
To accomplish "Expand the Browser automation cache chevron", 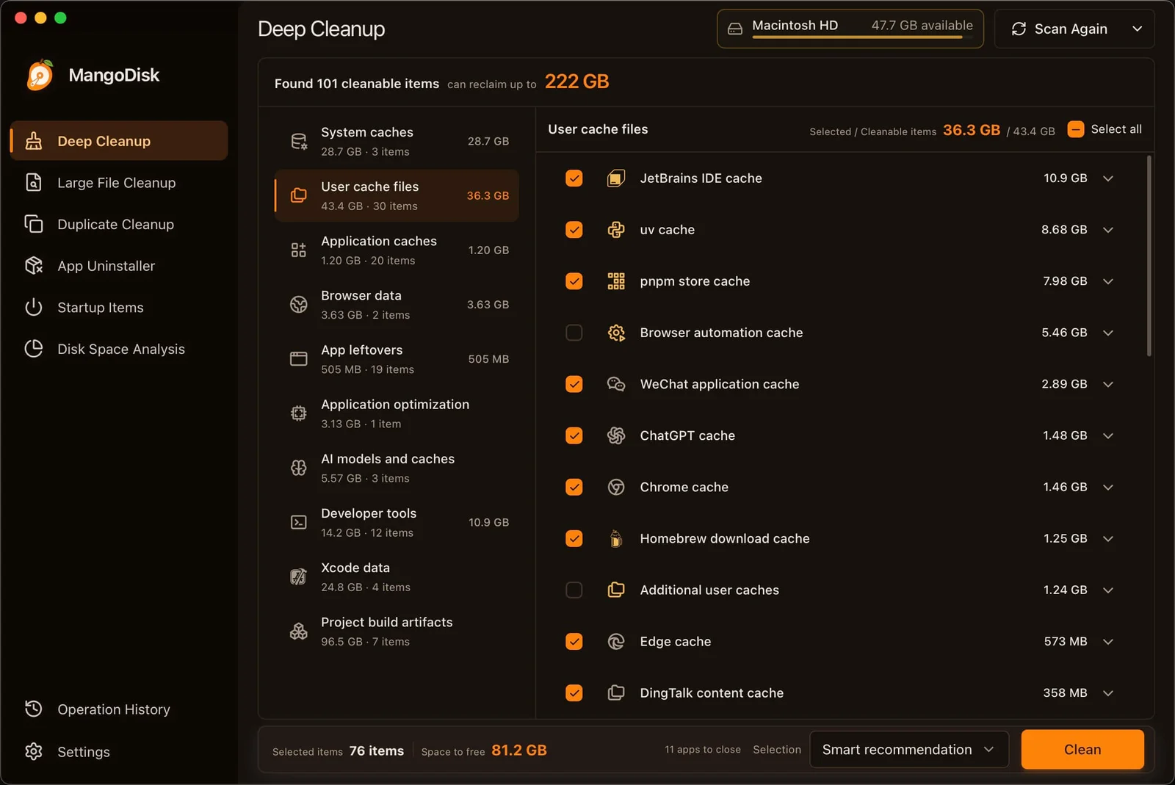I will pos(1108,333).
